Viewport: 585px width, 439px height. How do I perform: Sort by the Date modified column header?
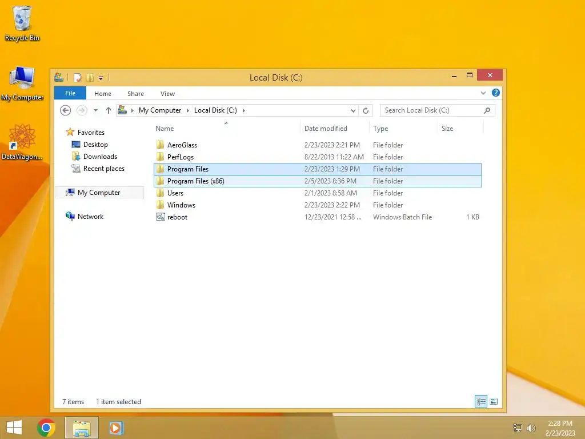click(x=325, y=129)
